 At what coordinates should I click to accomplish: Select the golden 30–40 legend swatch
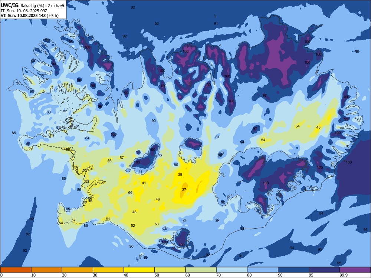tap(108, 270)
